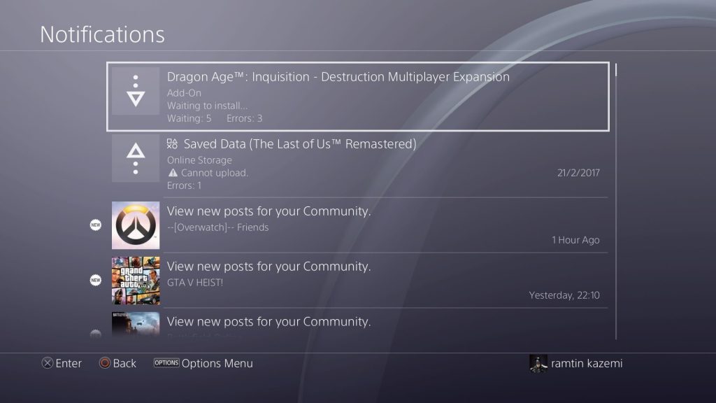Image resolution: width=716 pixels, height=403 pixels.
Task: Click the ramtin kazemi username label
Action: pos(587,363)
